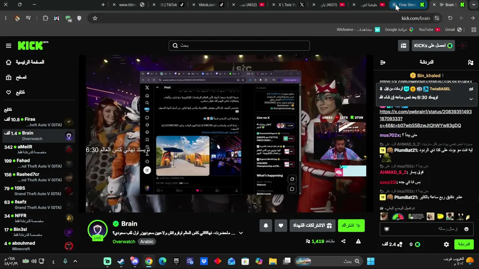
Task: Open the emoji picker in chat box
Action: 466,229
